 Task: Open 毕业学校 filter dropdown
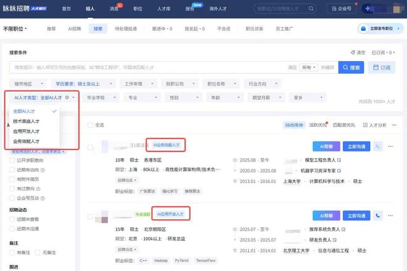[101, 97]
